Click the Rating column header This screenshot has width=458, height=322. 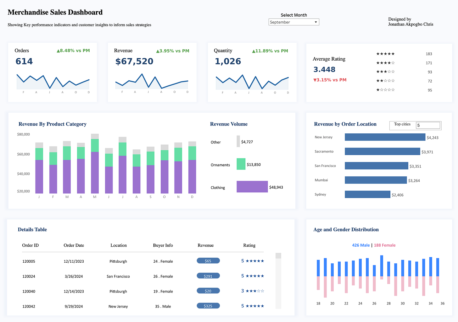(x=249, y=245)
